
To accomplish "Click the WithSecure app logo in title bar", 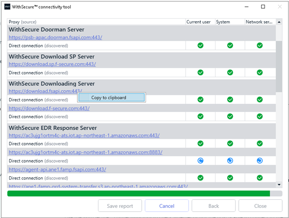I will [7, 7].
